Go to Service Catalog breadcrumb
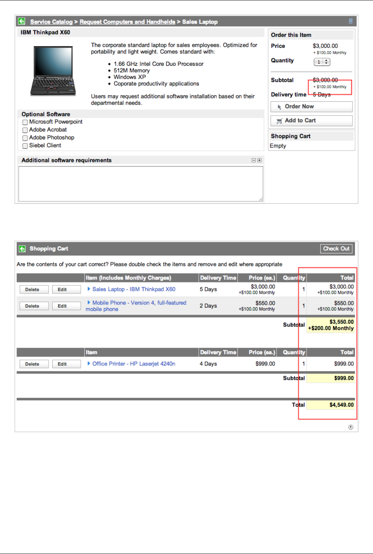 51,22
